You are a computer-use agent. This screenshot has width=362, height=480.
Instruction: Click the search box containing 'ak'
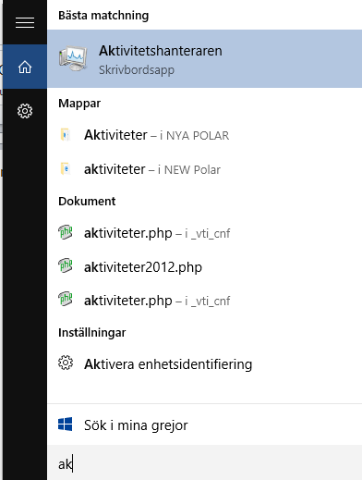tap(204, 462)
